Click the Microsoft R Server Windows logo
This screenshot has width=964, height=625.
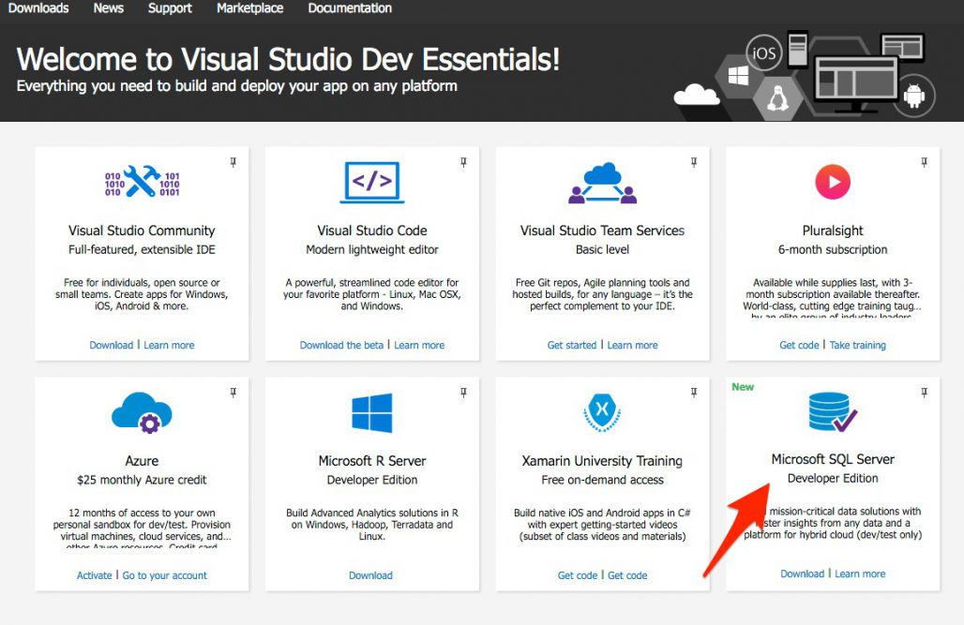pyautogui.click(x=372, y=413)
